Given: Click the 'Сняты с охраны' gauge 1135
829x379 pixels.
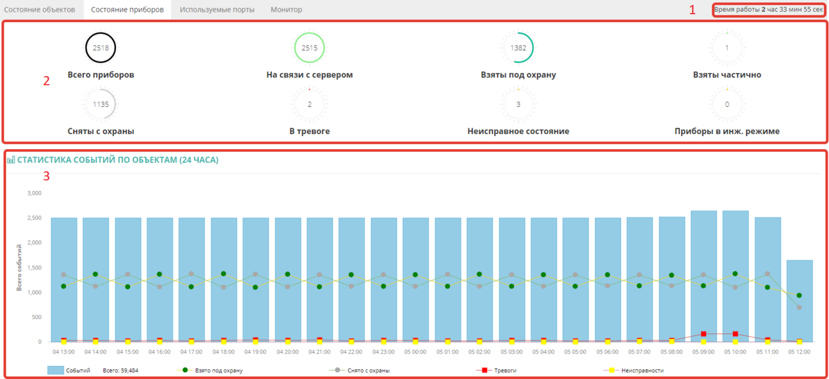Looking at the screenshot, I should pyautogui.click(x=101, y=104).
